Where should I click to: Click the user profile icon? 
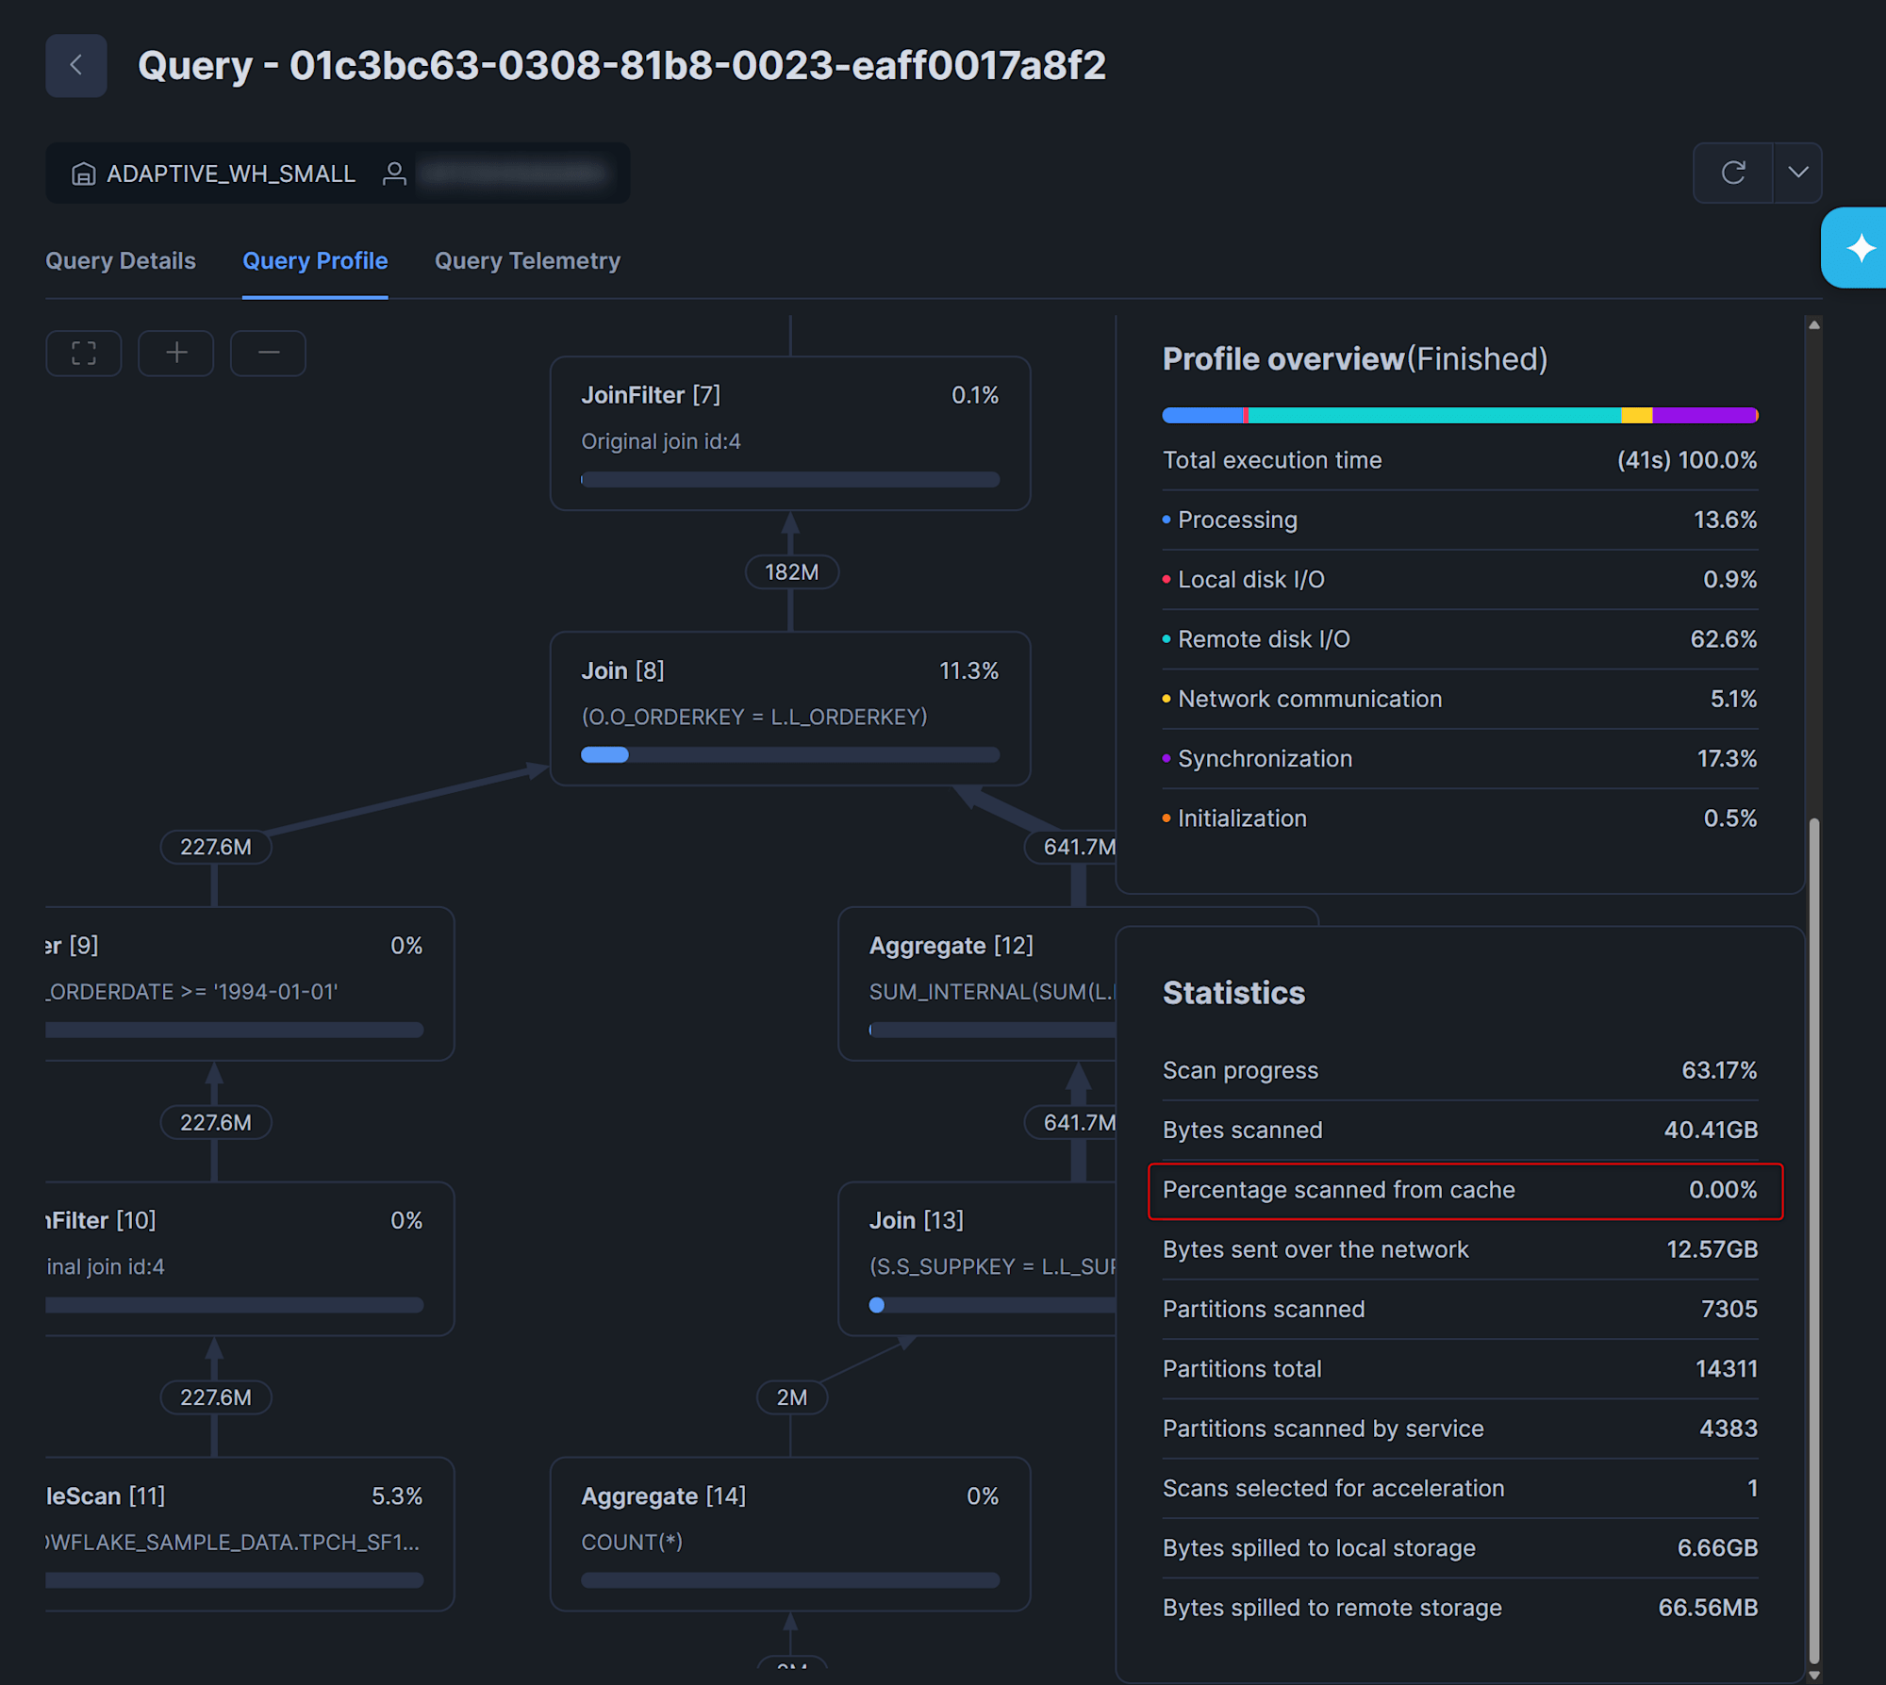(x=394, y=173)
